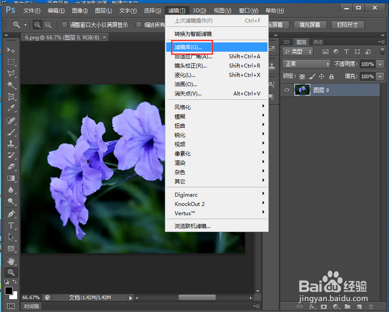Toggle Quick Mask mode
The height and width of the screenshot is (312, 389).
11,306
